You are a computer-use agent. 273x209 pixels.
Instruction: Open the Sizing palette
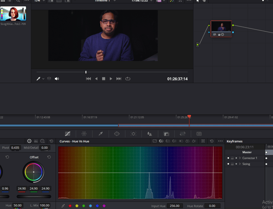click(182, 134)
